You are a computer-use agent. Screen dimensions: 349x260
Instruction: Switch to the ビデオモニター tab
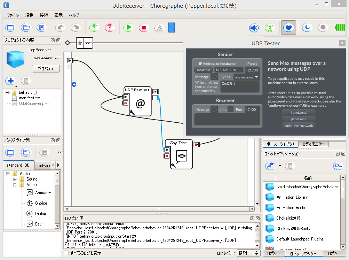pos(314,144)
